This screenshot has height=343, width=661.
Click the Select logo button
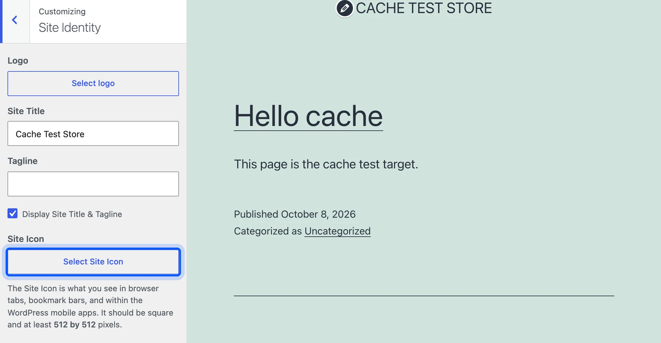pos(93,83)
